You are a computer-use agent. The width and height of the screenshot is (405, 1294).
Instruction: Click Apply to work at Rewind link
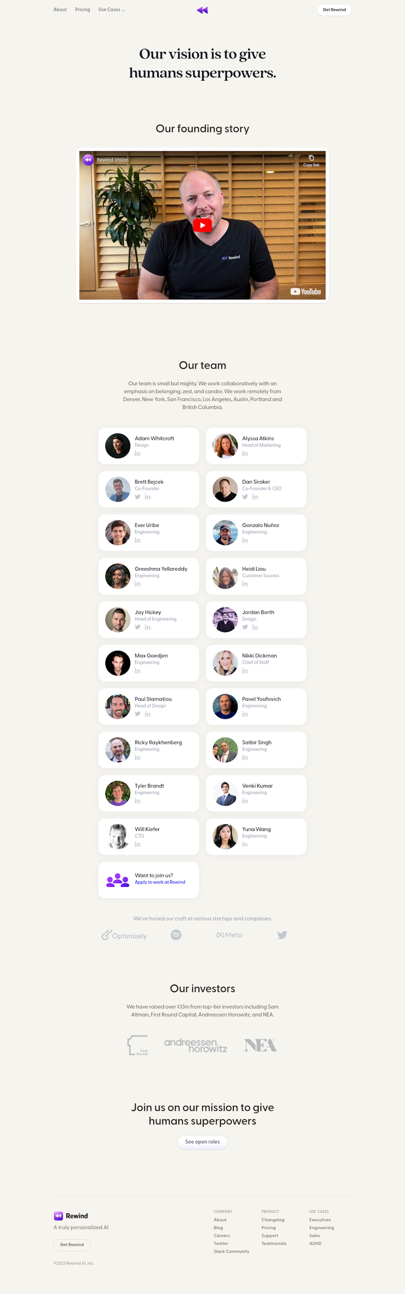point(160,882)
